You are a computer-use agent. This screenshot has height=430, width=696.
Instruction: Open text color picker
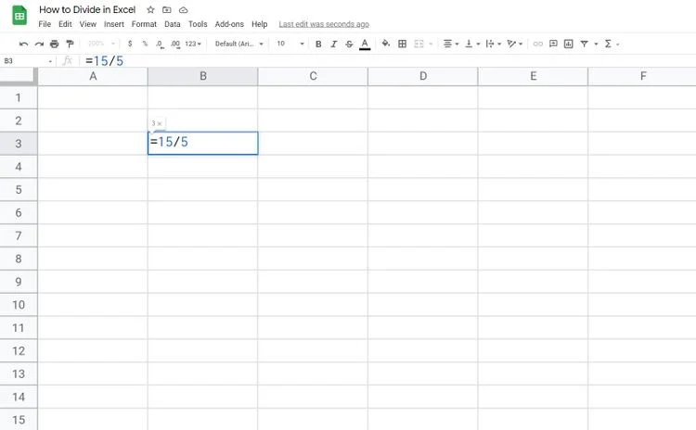click(x=365, y=44)
